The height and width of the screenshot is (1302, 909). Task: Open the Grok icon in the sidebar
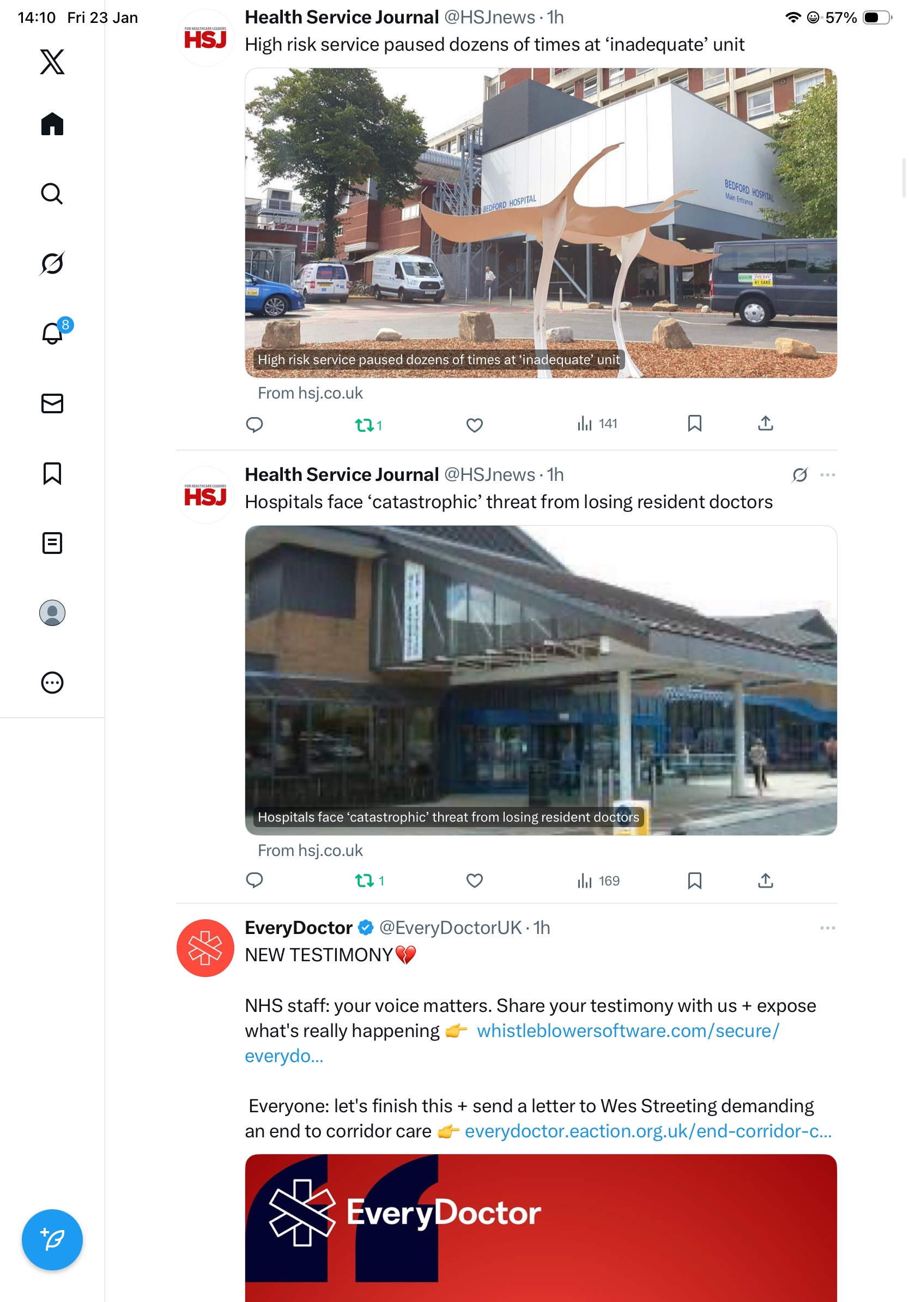tap(52, 263)
